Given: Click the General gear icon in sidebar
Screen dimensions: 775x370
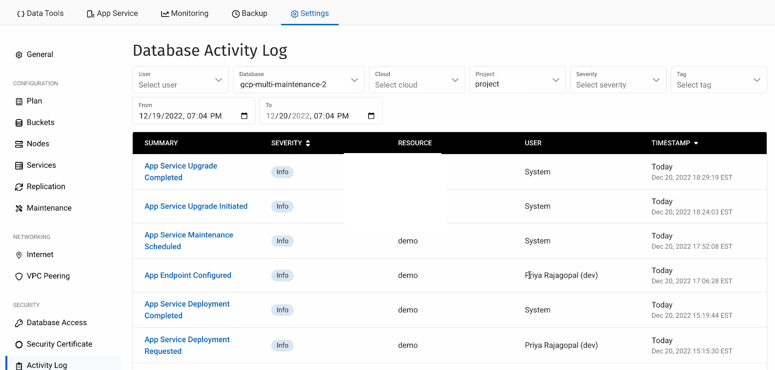Looking at the screenshot, I should click(19, 55).
